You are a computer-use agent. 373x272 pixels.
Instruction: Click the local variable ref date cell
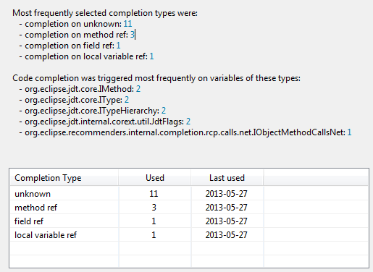click(x=227, y=235)
